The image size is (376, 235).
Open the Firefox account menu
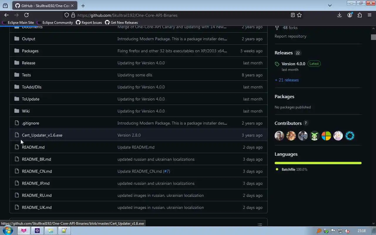click(350, 15)
